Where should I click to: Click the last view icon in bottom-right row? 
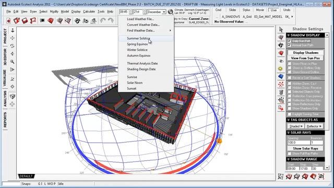[x=321, y=177]
